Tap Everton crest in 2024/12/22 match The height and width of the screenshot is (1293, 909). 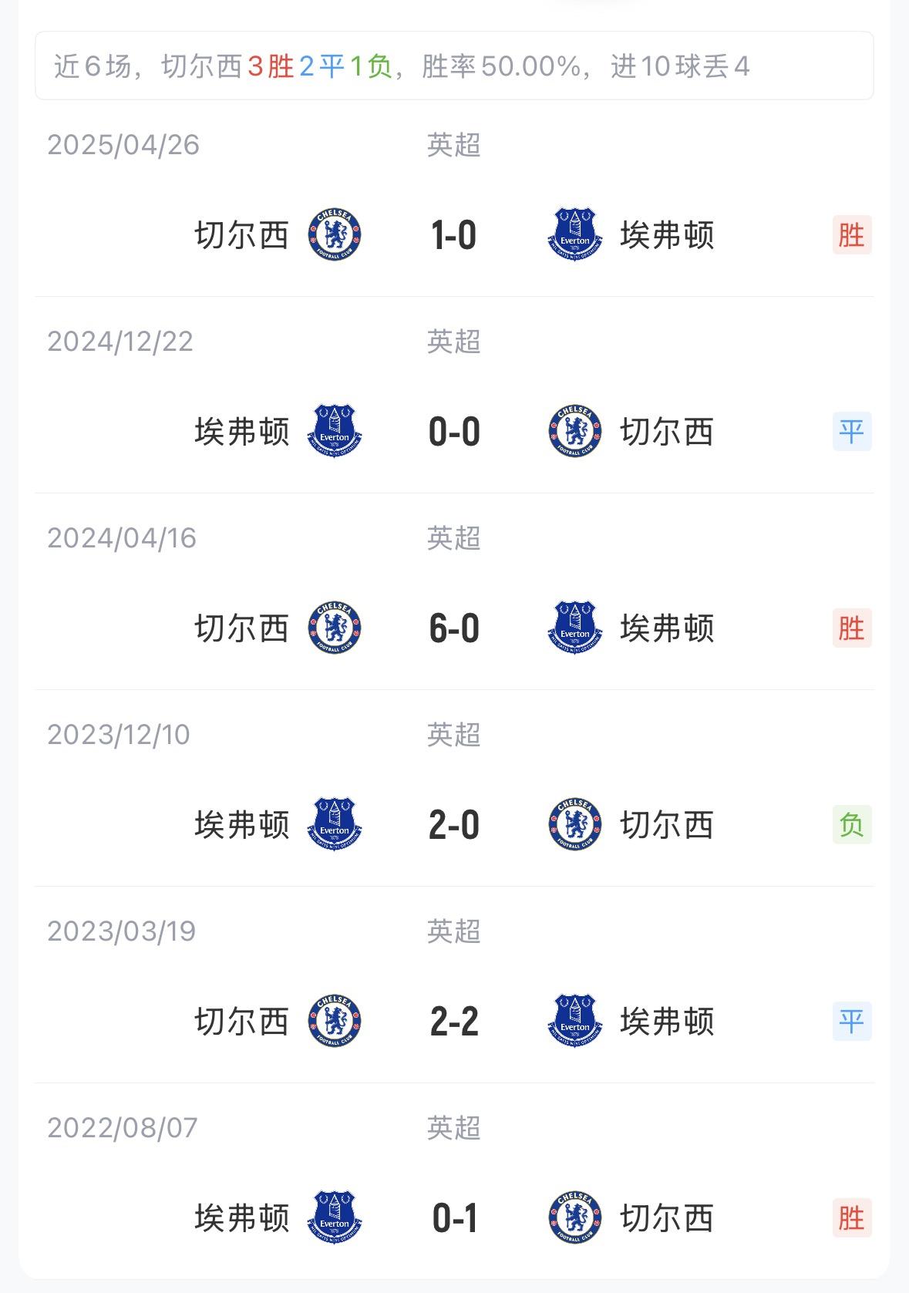click(x=335, y=431)
